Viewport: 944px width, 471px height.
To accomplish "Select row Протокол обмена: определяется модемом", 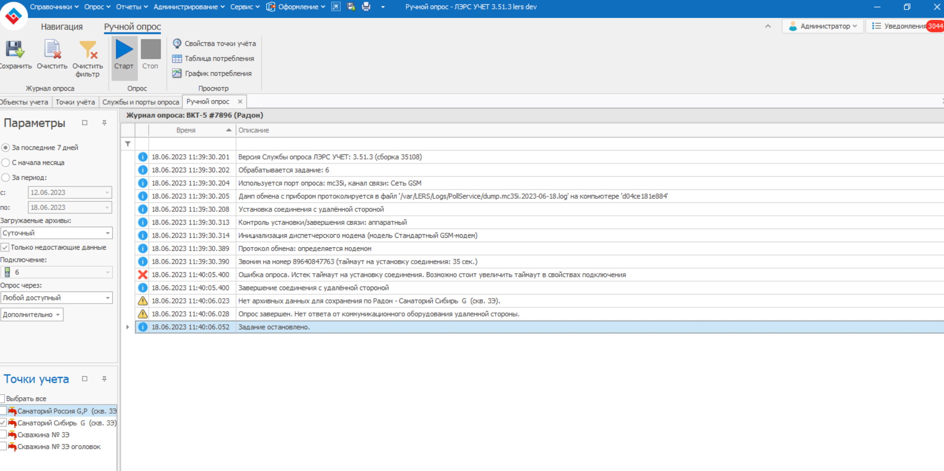I will coord(539,249).
